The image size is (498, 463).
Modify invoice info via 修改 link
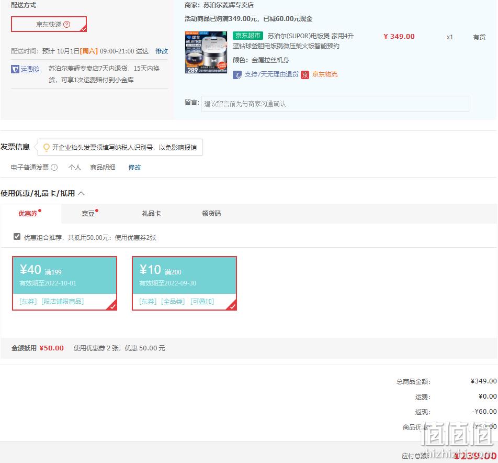134,167
